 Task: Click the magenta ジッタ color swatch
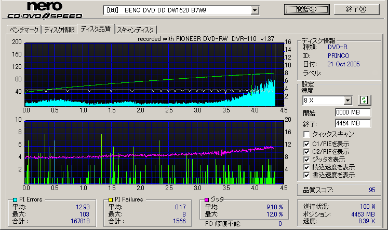point(207,199)
